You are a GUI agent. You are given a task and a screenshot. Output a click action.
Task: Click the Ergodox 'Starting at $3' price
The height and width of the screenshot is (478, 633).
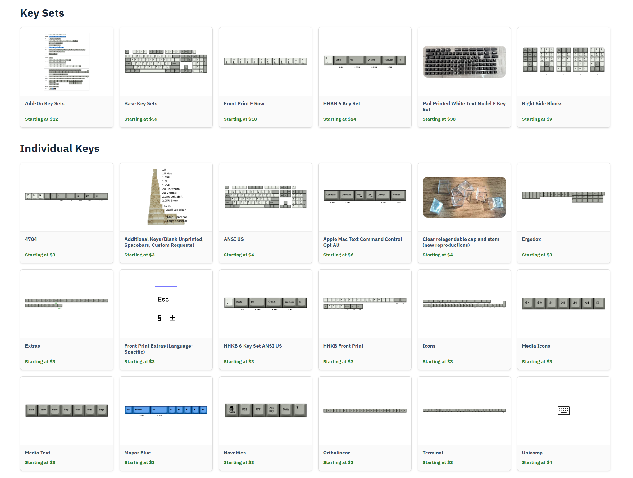[537, 255]
